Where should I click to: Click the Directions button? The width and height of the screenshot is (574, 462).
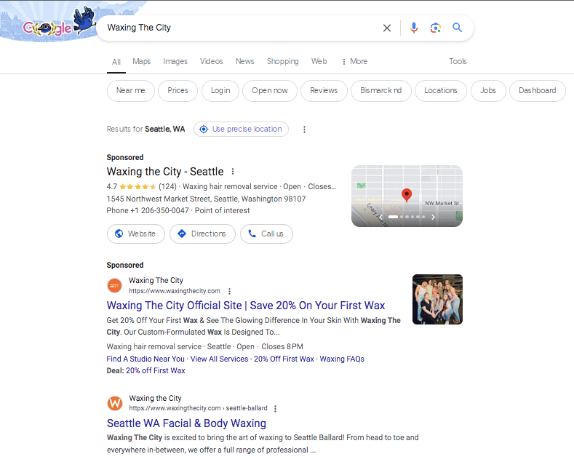202,234
